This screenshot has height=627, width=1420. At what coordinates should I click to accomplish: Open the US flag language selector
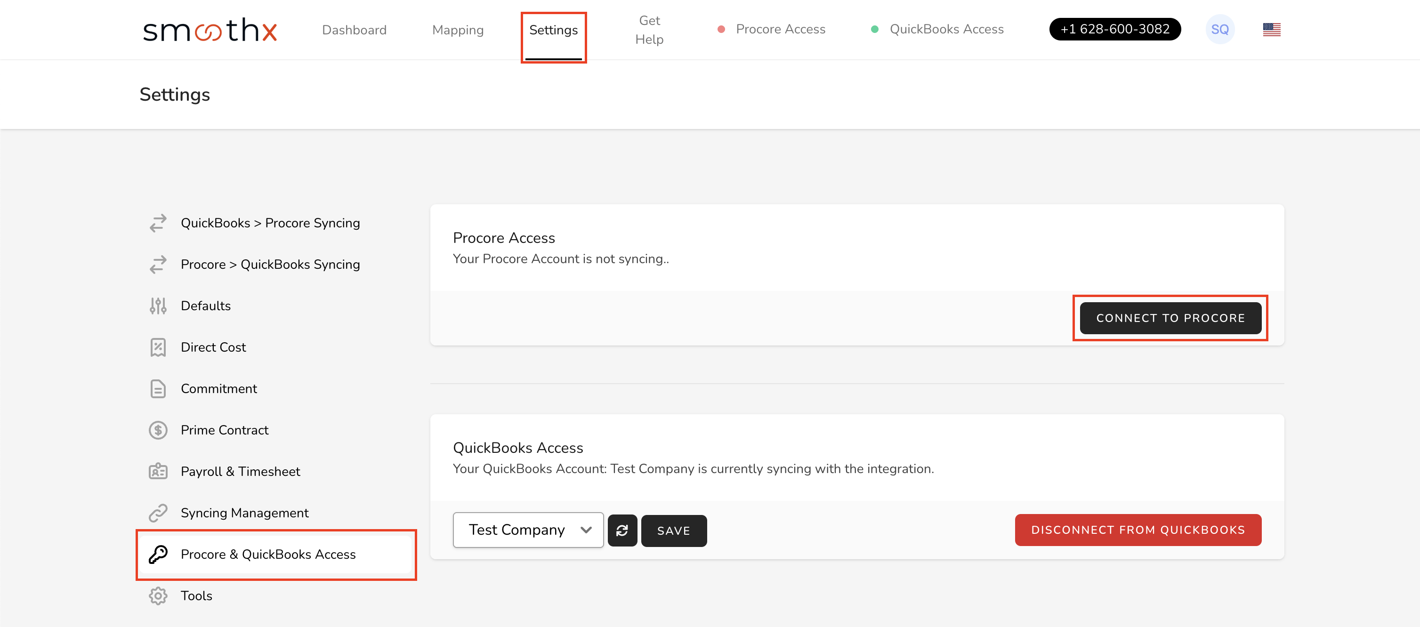click(1271, 29)
